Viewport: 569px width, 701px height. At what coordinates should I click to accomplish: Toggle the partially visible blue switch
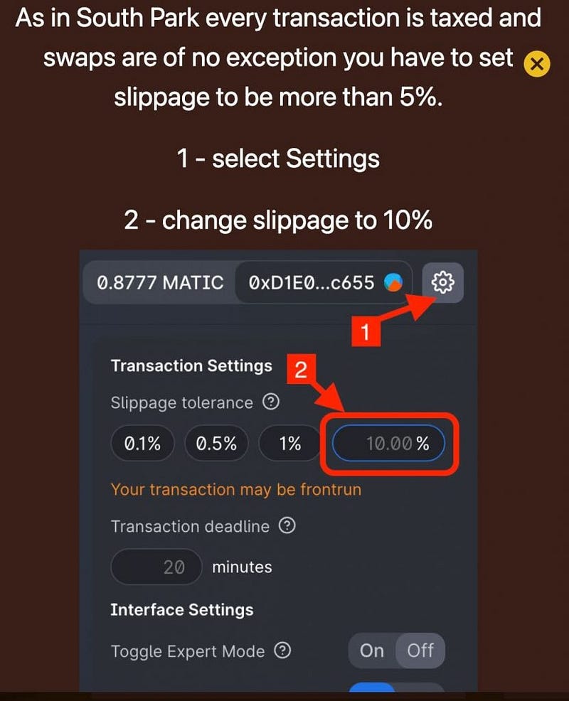pos(396,687)
